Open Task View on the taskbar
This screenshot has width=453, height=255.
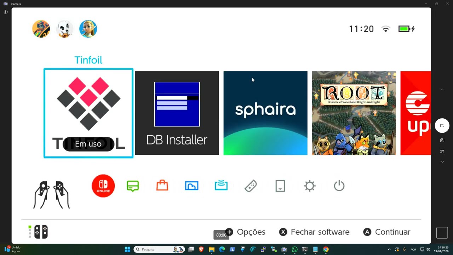[x=191, y=249]
